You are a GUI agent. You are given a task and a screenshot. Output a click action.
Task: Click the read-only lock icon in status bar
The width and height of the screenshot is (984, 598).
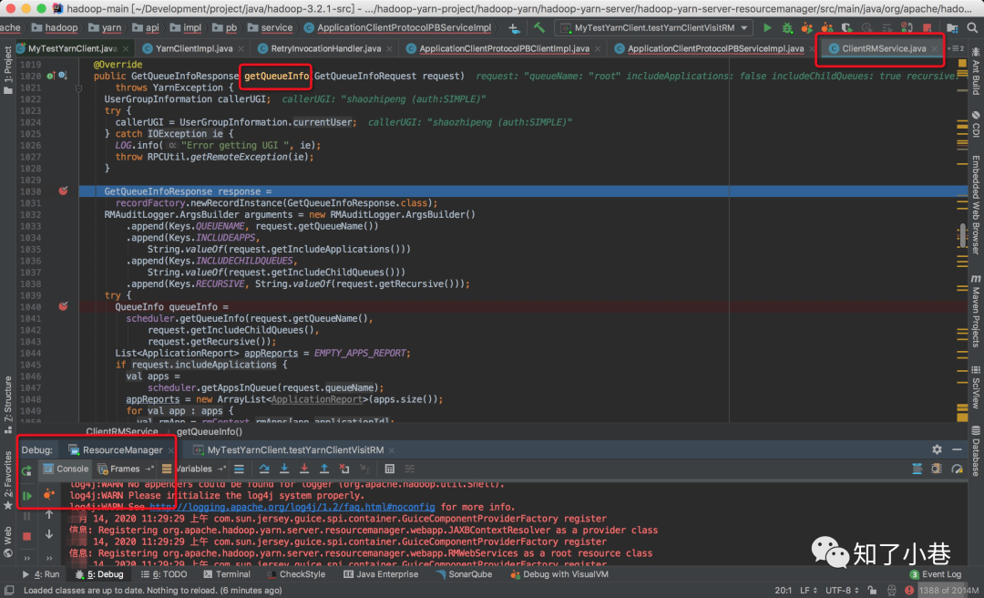point(872,591)
